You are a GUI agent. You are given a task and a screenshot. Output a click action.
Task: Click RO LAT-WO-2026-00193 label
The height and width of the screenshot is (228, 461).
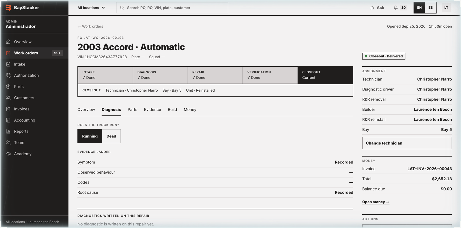101,38
